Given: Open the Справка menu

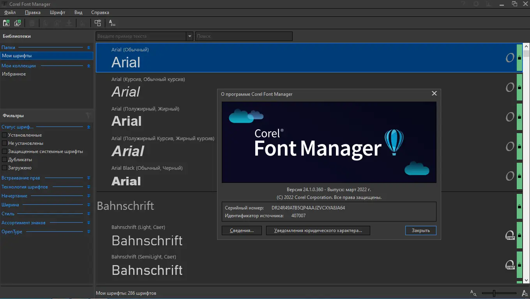Looking at the screenshot, I should click(x=100, y=12).
